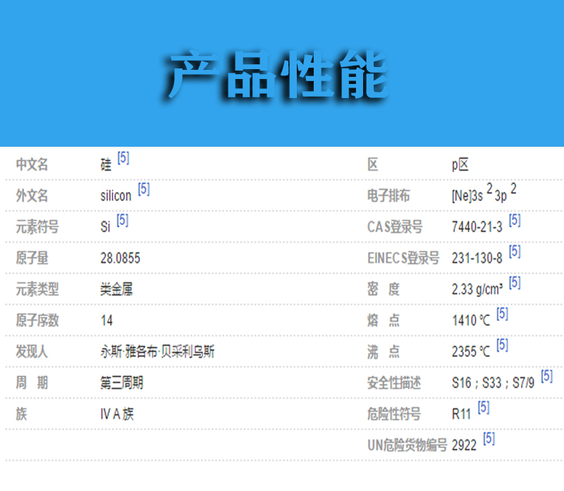The image size is (564, 491).
Task: Click the 产品性能 header title
Action: [x=278, y=75]
